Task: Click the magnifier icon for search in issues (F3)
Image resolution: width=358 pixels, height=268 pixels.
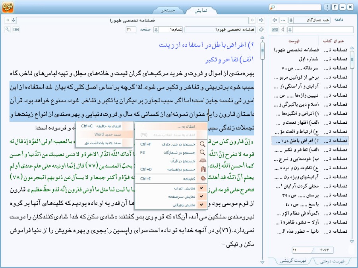Action: point(203,153)
